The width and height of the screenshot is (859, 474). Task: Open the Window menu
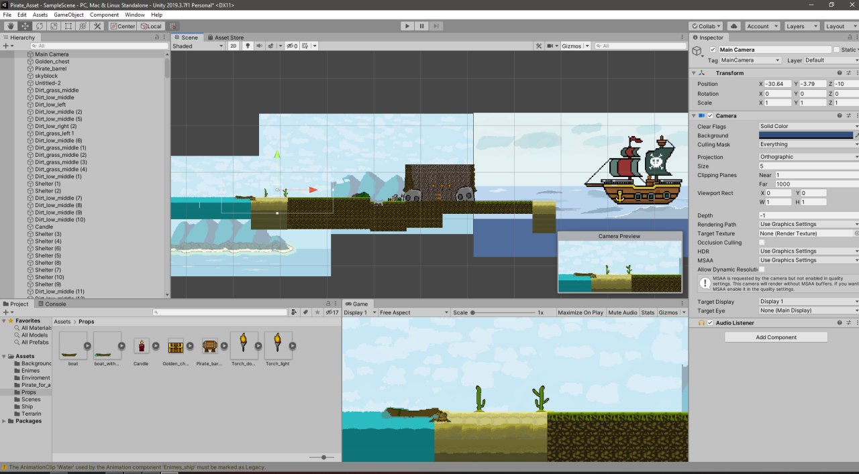tap(135, 15)
